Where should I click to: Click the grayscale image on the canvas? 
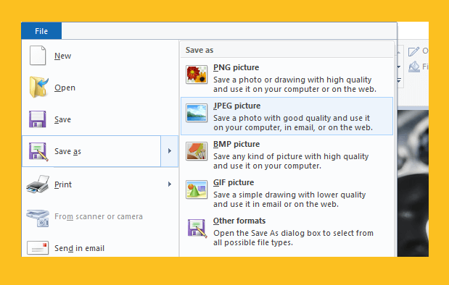click(x=413, y=183)
